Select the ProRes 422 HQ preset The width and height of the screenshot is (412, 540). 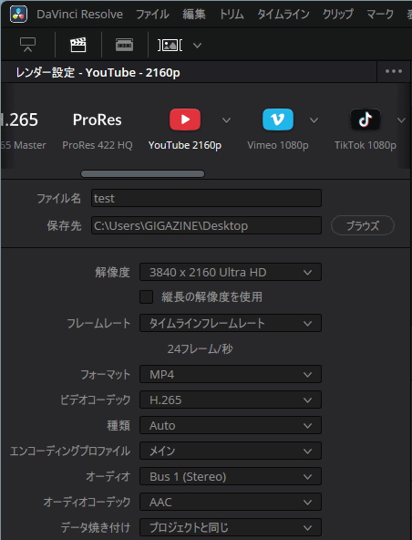[98, 130]
